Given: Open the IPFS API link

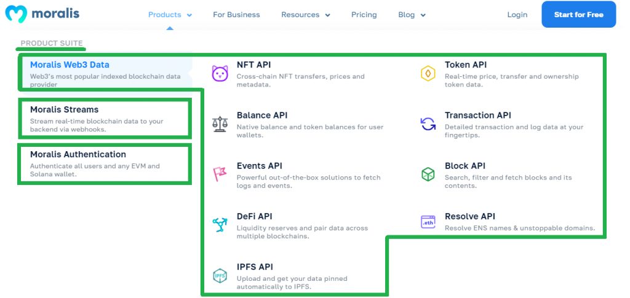Looking at the screenshot, I should point(255,267).
